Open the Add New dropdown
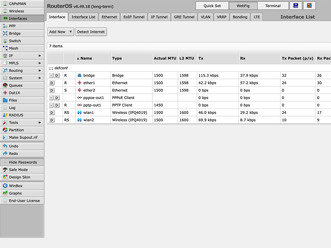The height and width of the screenshot is (248, 331). (60, 32)
